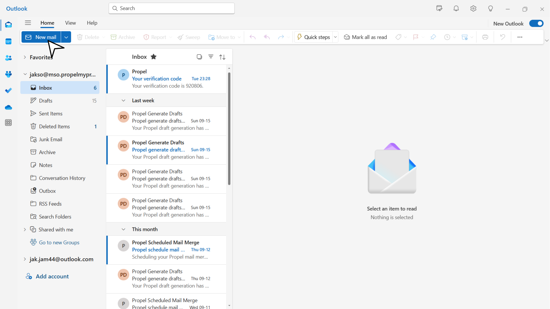
Task: Select the Sent Items folder
Action: pyautogui.click(x=60, y=114)
